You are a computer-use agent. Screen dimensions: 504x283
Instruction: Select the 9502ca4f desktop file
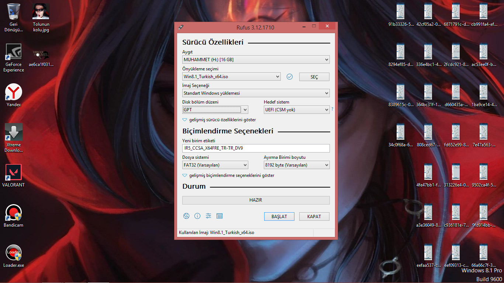pos(484,176)
